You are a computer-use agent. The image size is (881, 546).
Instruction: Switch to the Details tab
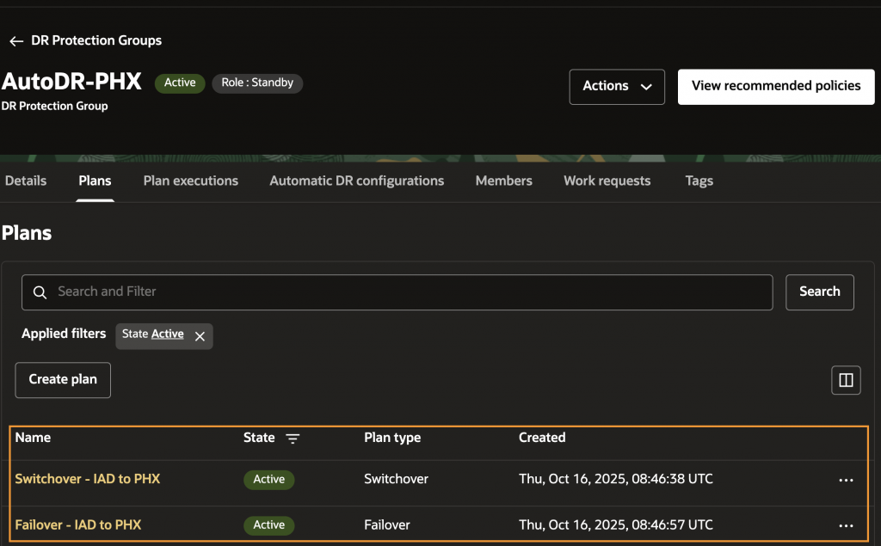point(26,181)
